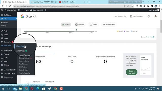Click the LiteSpeed diamond icon in admin bar
162x91 pixels.
point(46,10)
